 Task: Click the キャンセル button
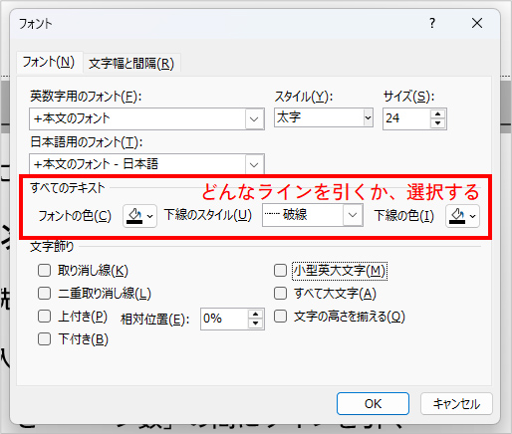tap(456, 404)
